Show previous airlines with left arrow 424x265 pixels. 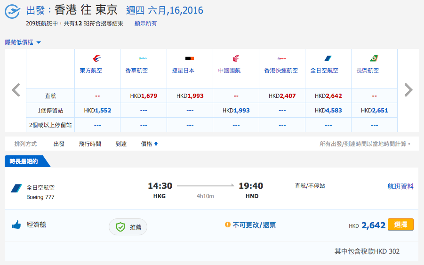[16, 90]
